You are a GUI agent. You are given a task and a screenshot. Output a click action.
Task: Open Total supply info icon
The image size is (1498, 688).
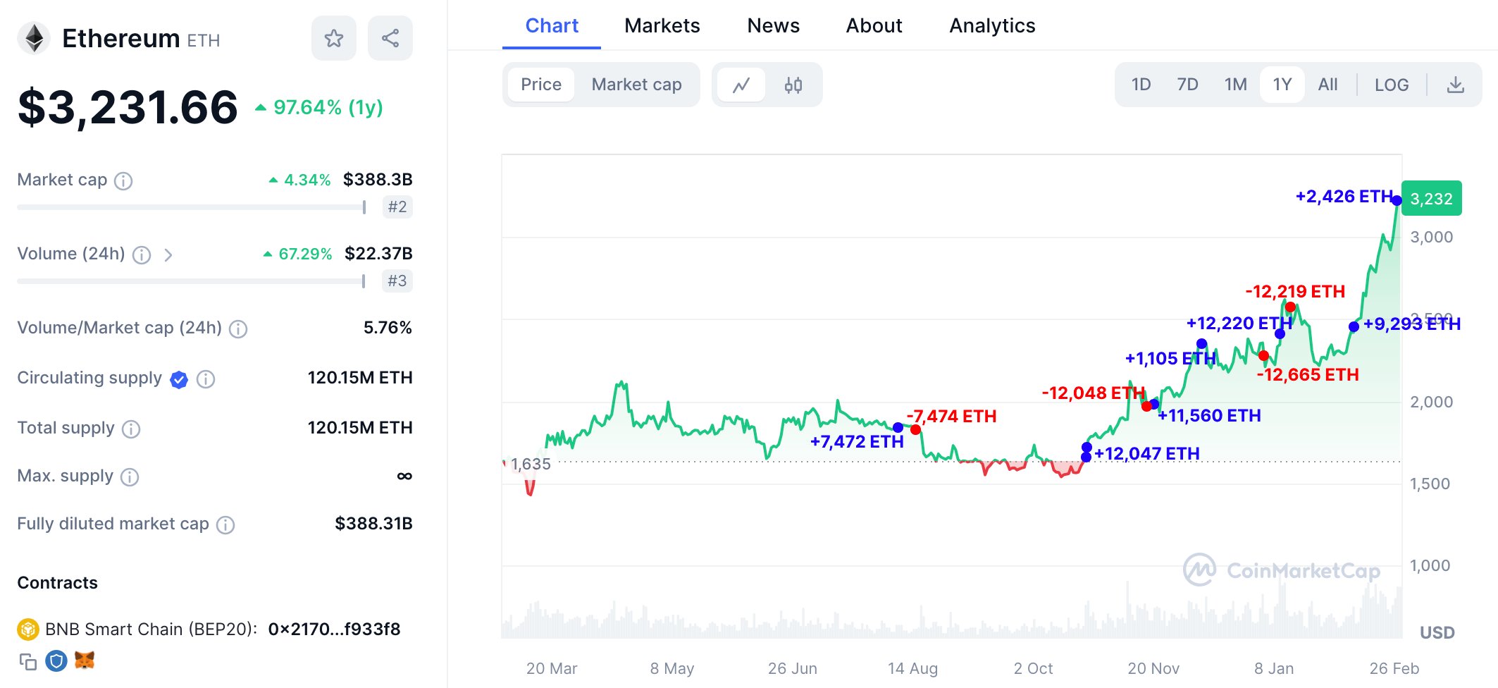tap(131, 429)
